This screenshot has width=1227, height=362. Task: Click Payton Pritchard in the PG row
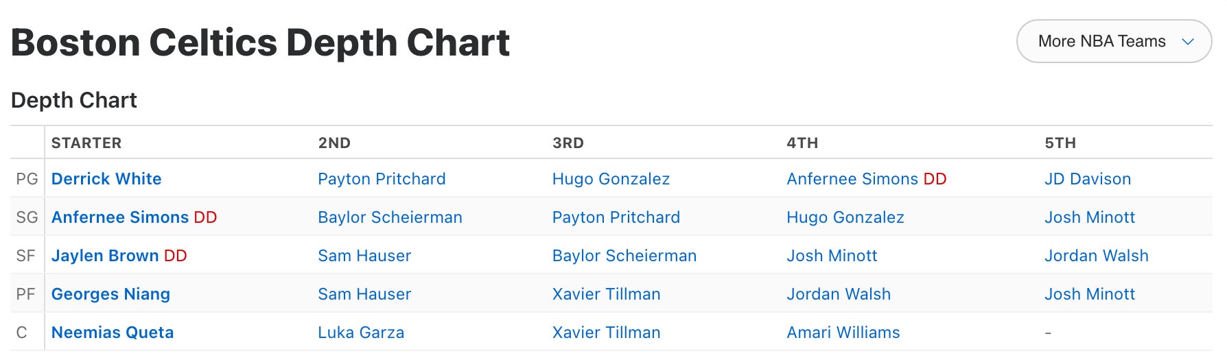click(x=382, y=179)
